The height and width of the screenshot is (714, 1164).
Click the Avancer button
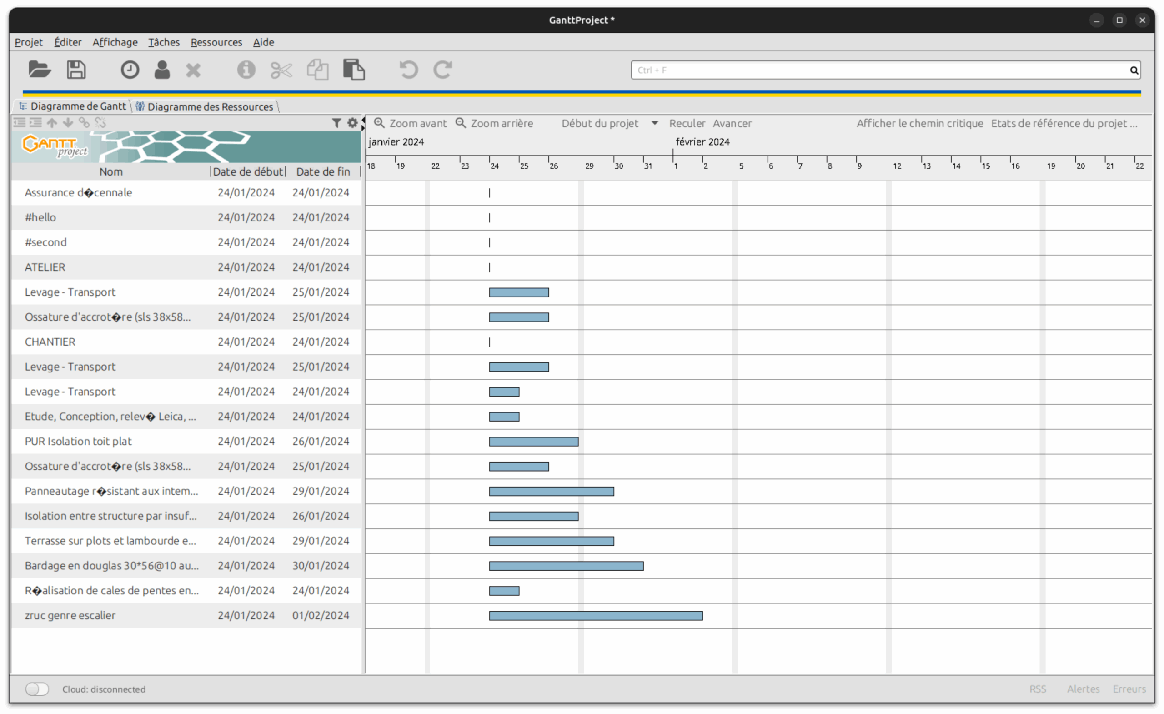point(732,123)
